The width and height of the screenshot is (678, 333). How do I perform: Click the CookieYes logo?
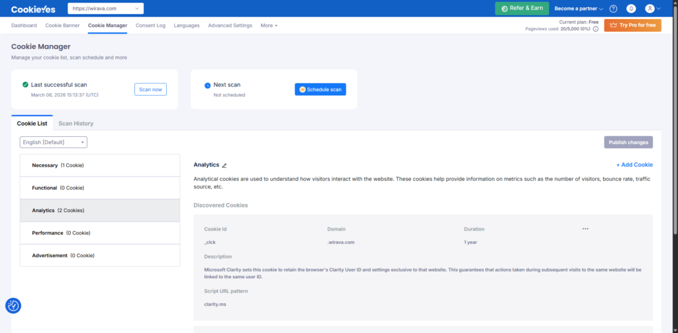click(33, 9)
